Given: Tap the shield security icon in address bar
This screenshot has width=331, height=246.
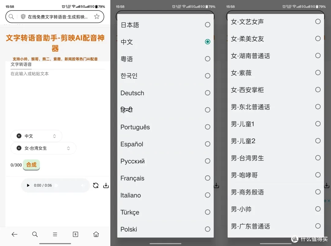Looking at the screenshot, I should [x=23, y=17].
